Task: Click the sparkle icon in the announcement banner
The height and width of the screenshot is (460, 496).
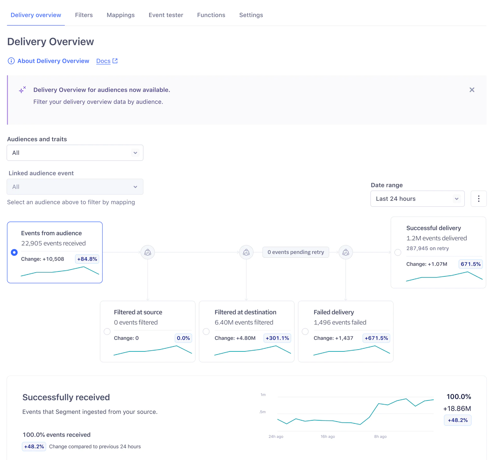Action: pos(22,90)
